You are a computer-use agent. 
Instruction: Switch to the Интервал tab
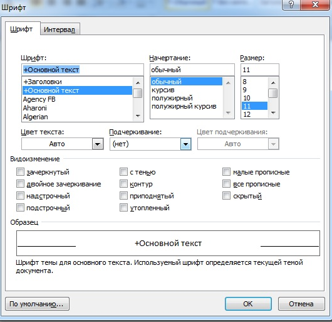point(60,30)
